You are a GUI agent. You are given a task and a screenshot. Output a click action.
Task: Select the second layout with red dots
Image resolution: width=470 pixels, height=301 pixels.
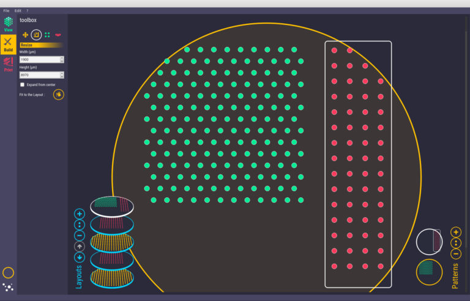click(112, 224)
